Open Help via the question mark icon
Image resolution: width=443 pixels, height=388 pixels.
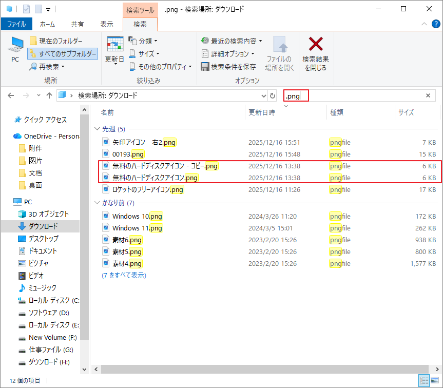[x=436, y=24]
